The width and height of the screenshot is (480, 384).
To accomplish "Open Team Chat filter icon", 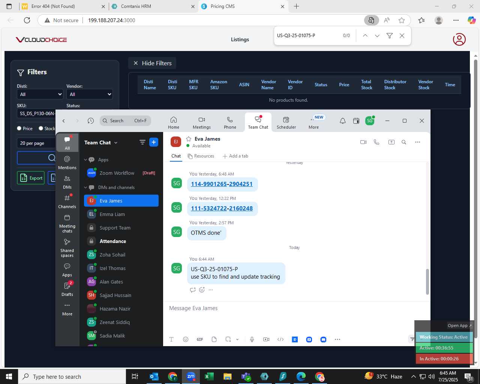I will 142,142.
